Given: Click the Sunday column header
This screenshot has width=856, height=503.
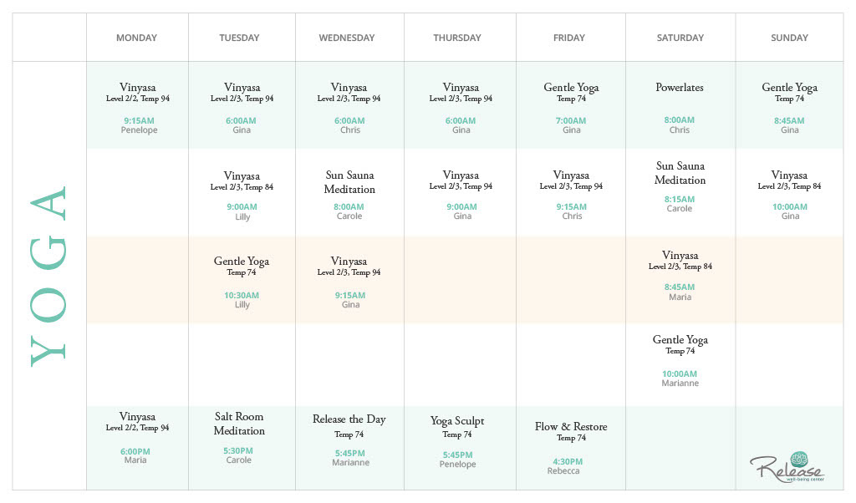Looking at the screenshot, I should (789, 38).
